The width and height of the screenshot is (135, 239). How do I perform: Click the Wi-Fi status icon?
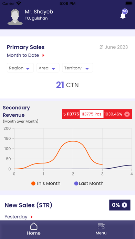(19, 3)
